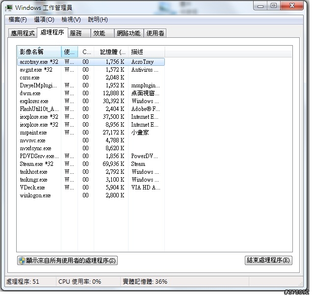
Task: Click the 8,956 K memory value
Action: point(115,125)
